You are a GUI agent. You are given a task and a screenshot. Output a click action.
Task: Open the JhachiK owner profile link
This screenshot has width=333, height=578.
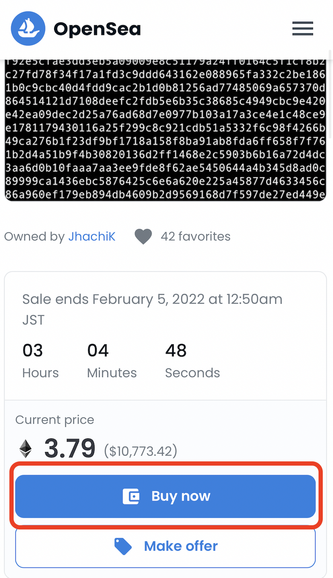92,237
